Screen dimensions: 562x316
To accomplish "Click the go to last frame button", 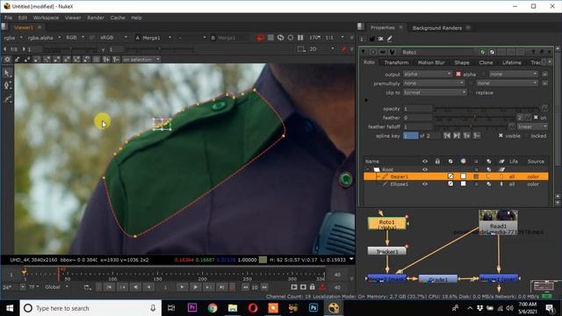I will (222, 287).
